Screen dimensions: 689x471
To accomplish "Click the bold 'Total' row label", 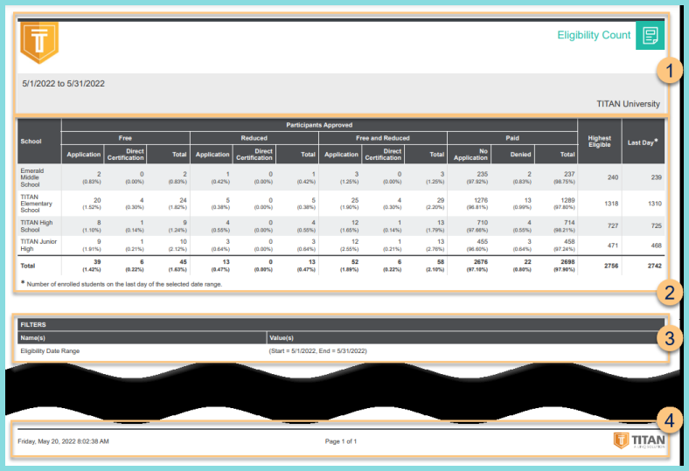I will (x=28, y=266).
